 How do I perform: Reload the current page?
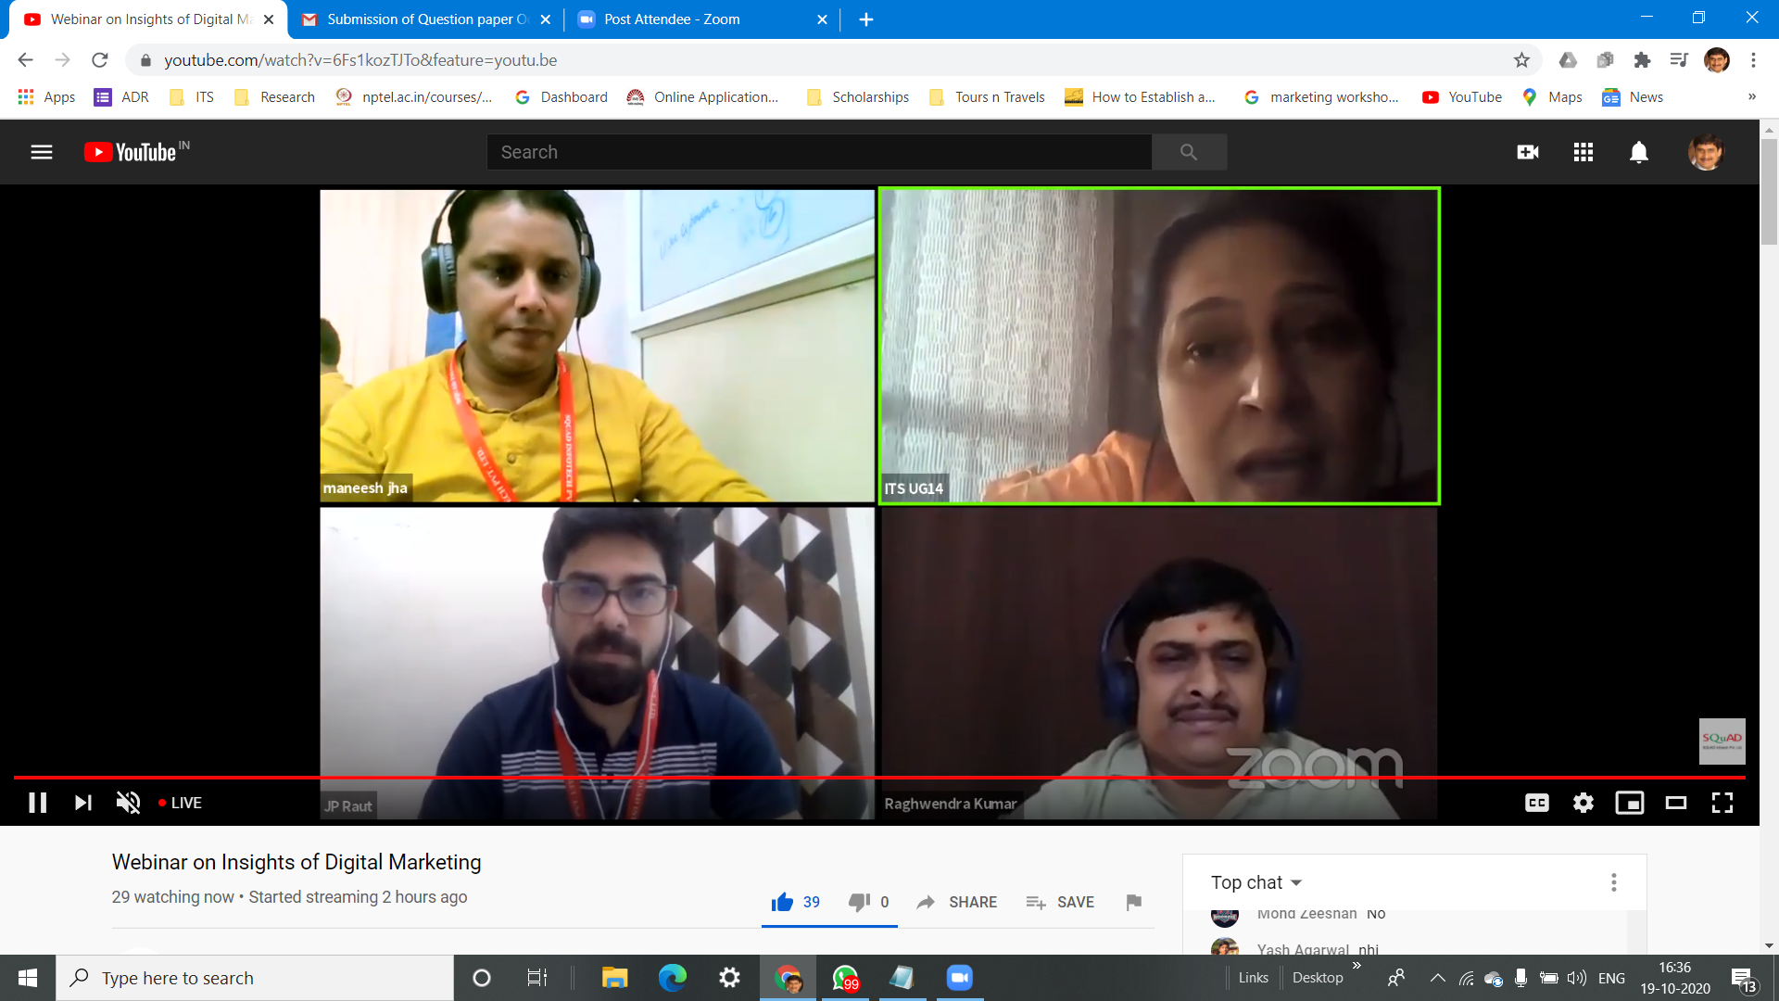coord(100,60)
